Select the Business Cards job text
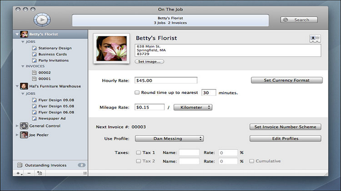Screen dimensions: 341x191 pyautogui.click(x=52, y=54)
